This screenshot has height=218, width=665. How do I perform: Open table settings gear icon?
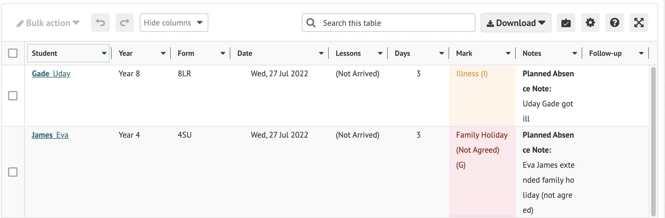[590, 23]
